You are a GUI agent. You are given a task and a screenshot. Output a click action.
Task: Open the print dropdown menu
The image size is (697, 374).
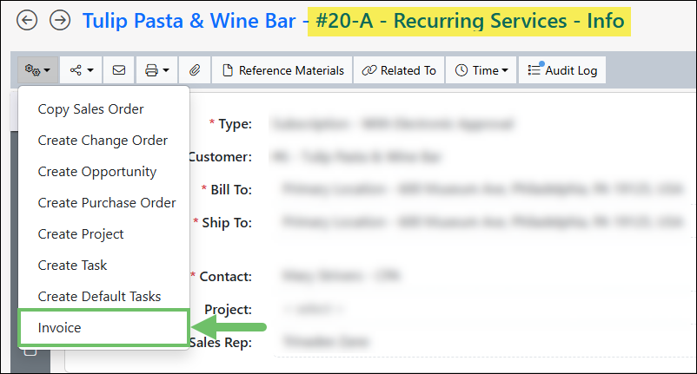(x=157, y=70)
